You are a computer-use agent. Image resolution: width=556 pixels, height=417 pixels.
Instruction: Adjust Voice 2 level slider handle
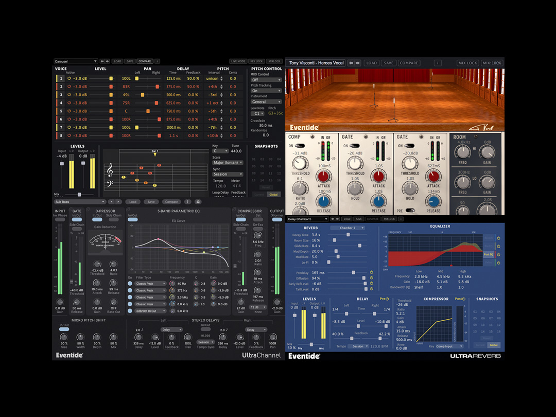[x=111, y=86]
